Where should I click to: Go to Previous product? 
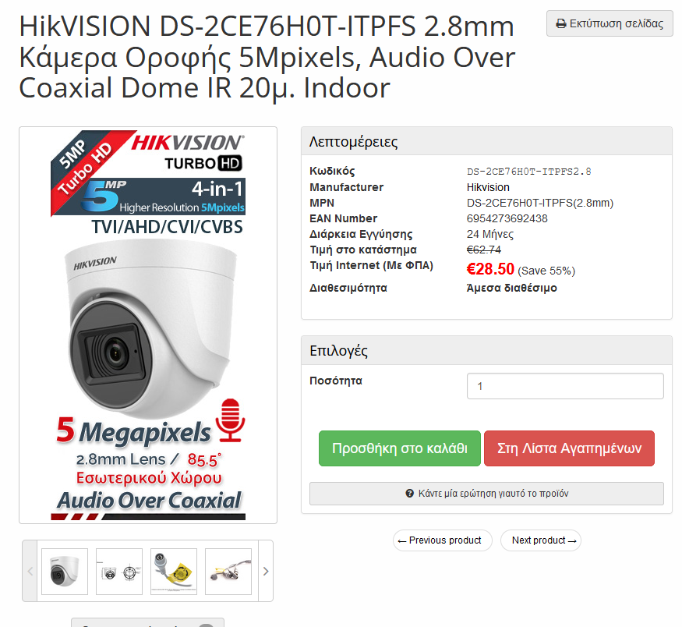pyautogui.click(x=443, y=540)
